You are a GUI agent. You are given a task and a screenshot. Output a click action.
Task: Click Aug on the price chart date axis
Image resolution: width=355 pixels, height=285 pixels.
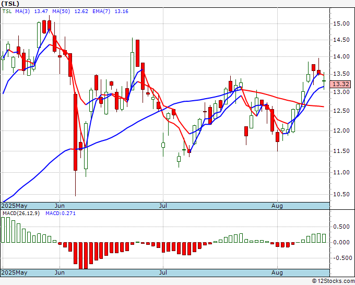click(x=277, y=206)
